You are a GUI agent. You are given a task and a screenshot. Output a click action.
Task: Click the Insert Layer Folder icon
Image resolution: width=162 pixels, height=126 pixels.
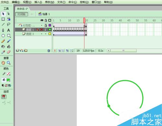[x=26, y=51]
